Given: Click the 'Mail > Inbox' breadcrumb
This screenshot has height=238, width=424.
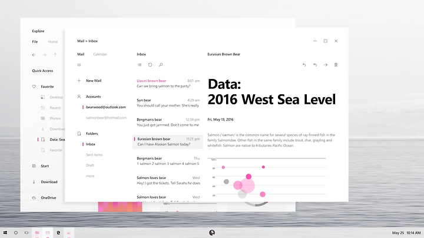Looking at the screenshot, I should click(x=87, y=41).
